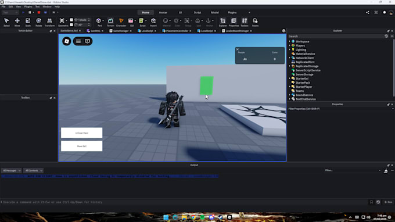The height and width of the screenshot is (222, 395).
Task: Click the green square on the wall
Action: coord(207,85)
